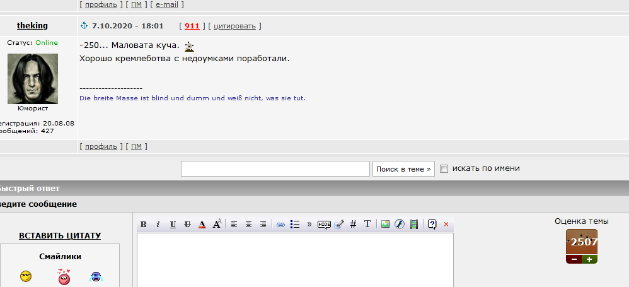The height and width of the screenshot is (287, 629).
Task: Insert a video clip
Action: pos(414,225)
